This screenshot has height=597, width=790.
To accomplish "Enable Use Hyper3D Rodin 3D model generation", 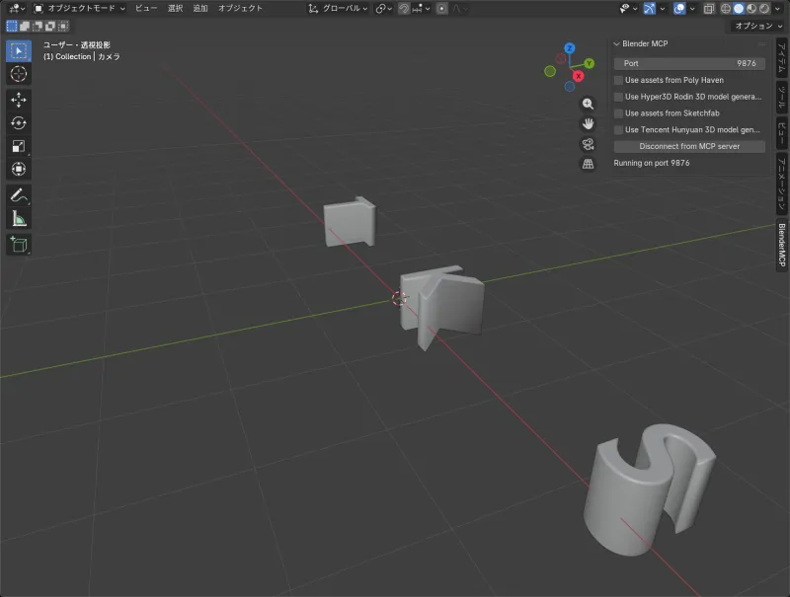I will click(619, 97).
